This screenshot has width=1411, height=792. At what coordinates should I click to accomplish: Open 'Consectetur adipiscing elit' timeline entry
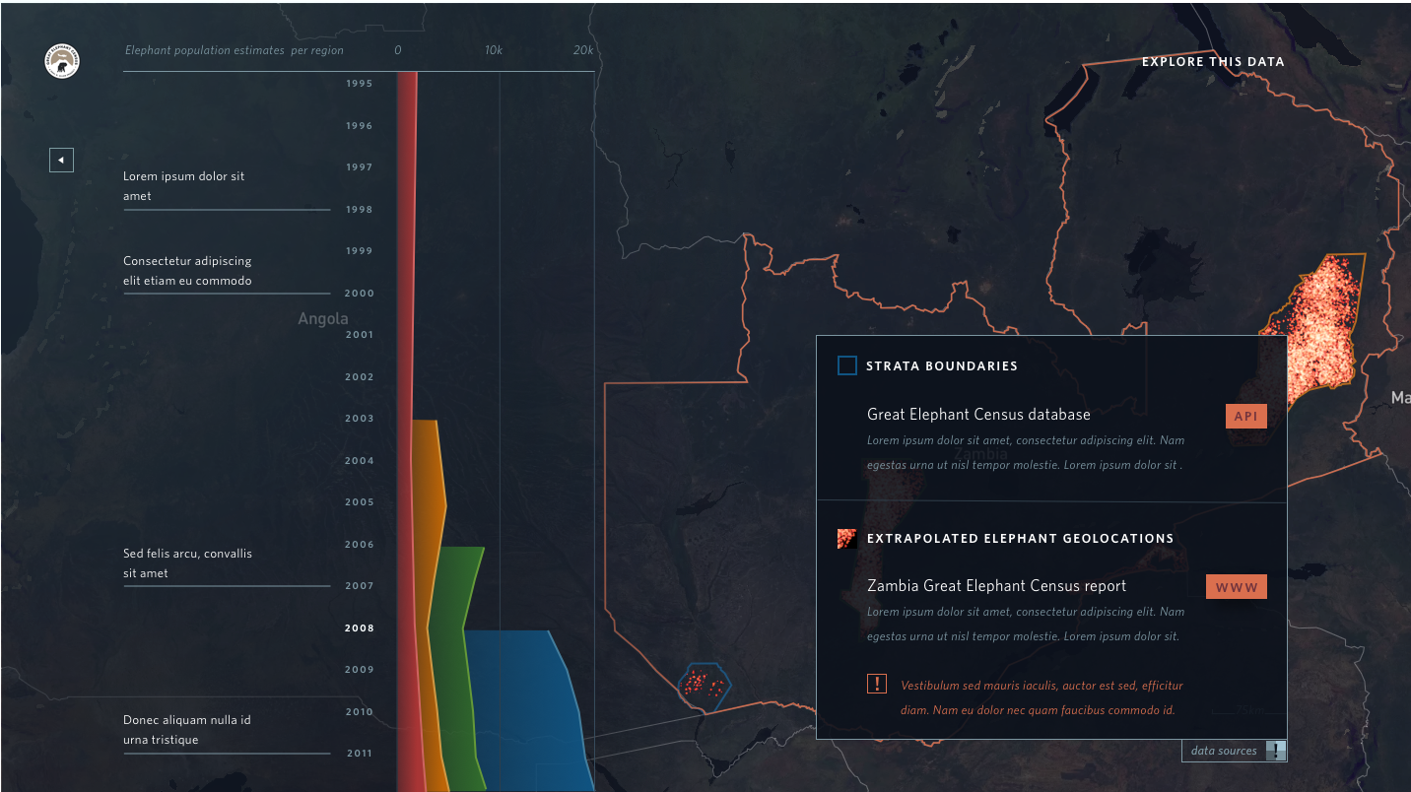click(187, 271)
